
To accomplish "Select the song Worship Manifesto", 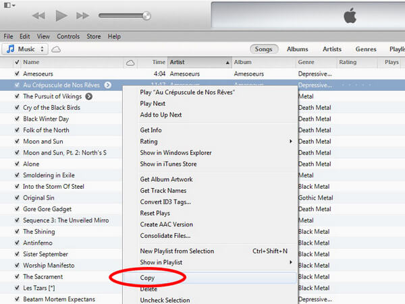I will click(49, 266).
